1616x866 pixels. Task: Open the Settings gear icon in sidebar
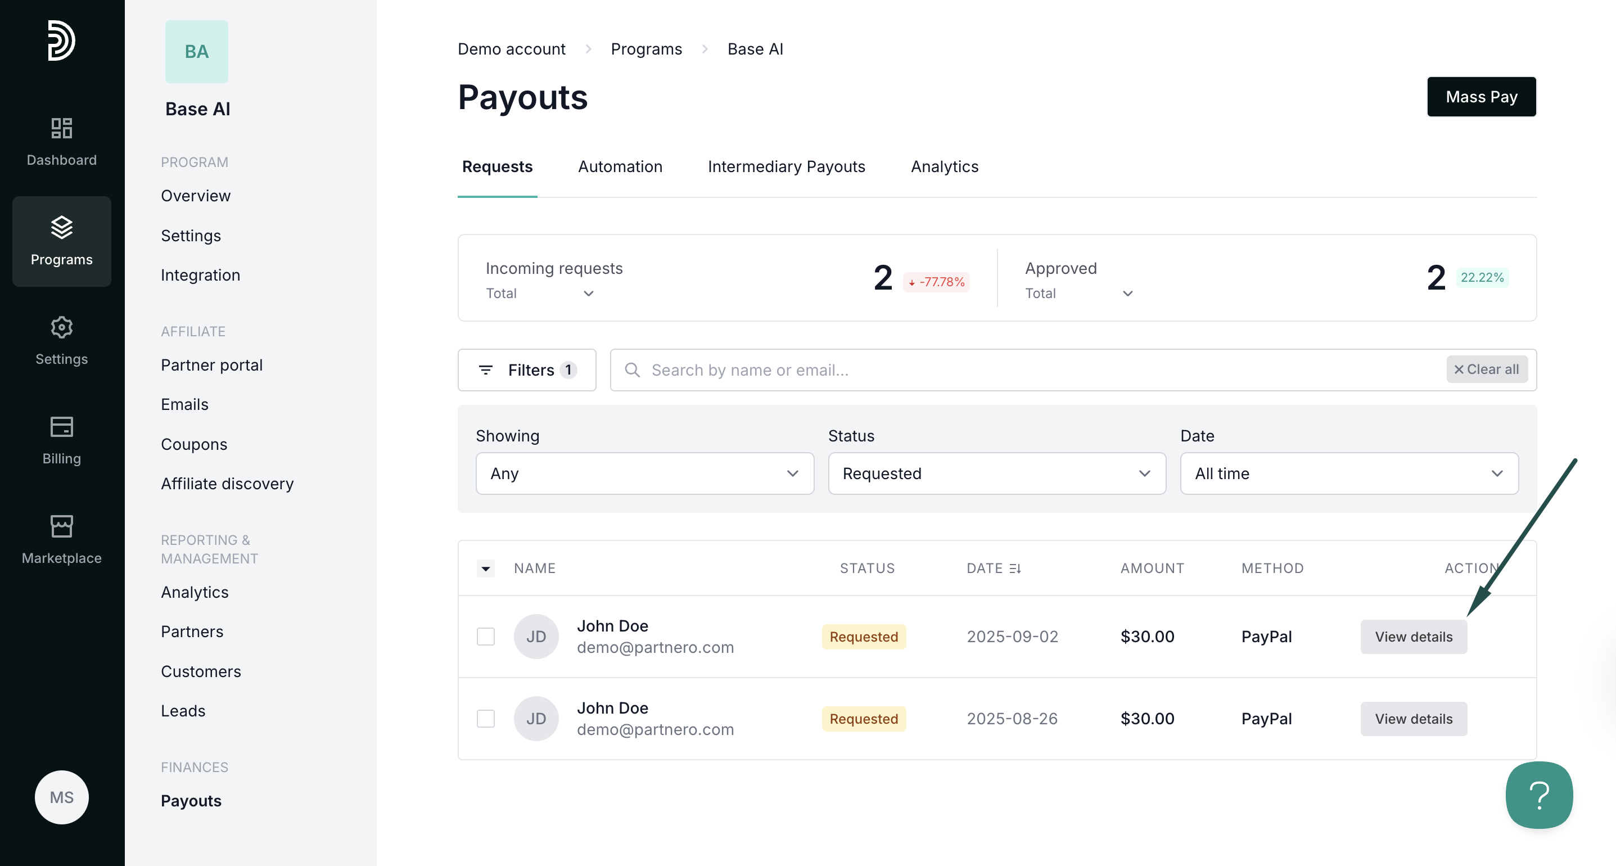(61, 328)
